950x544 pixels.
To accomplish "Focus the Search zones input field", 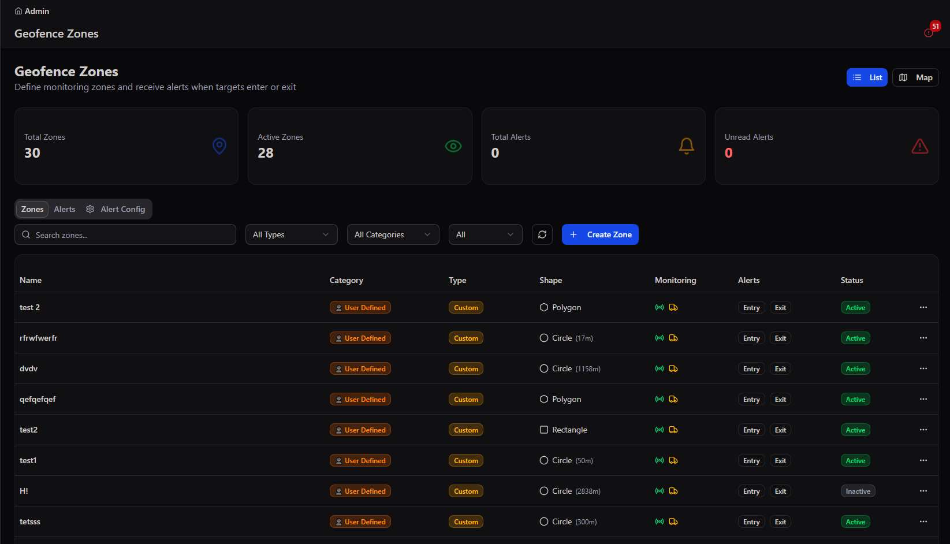I will pos(125,234).
